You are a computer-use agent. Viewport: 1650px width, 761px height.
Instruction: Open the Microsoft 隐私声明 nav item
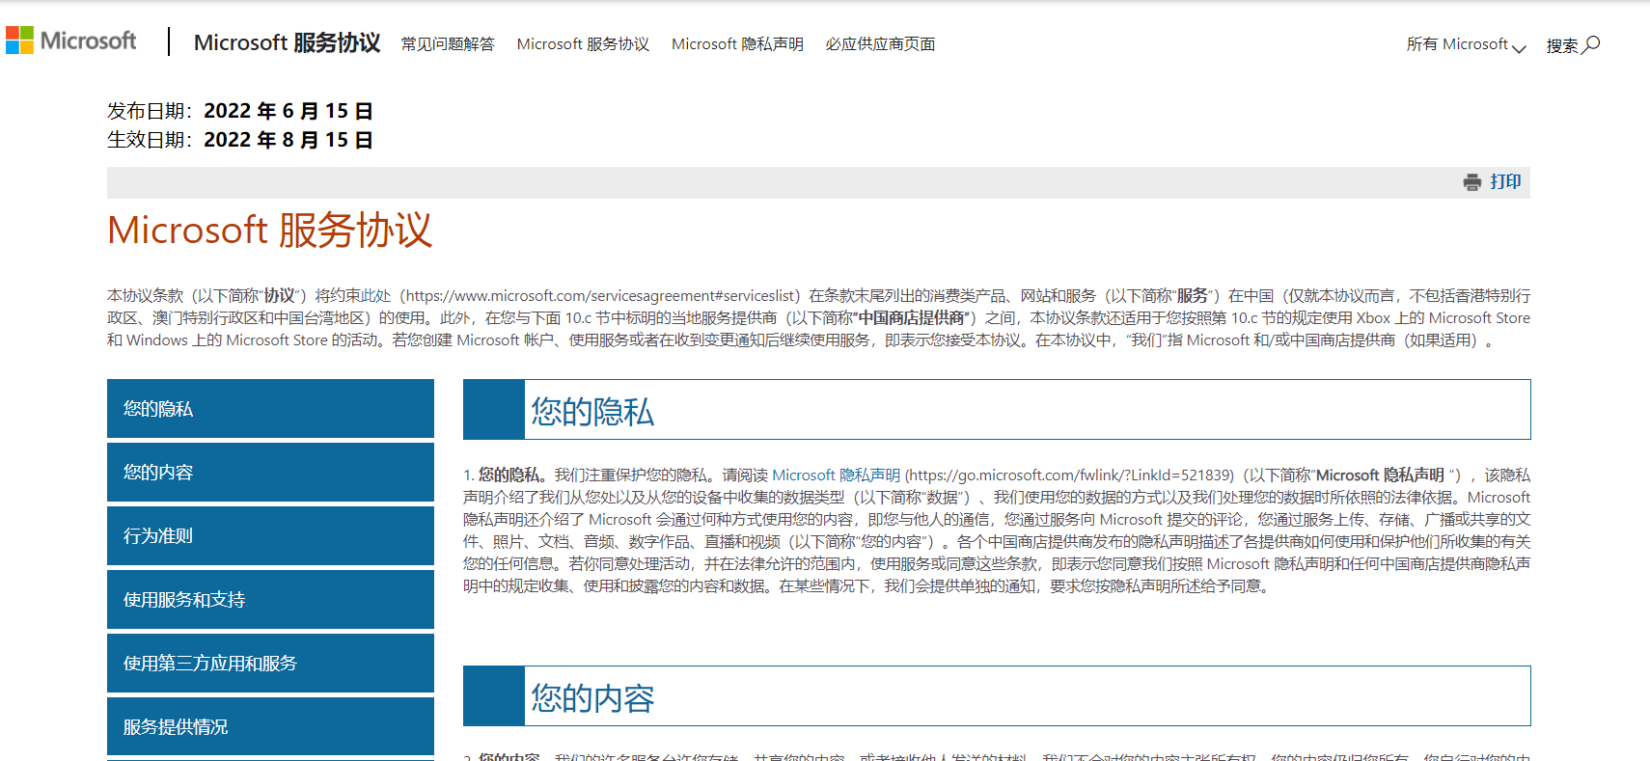coord(737,44)
